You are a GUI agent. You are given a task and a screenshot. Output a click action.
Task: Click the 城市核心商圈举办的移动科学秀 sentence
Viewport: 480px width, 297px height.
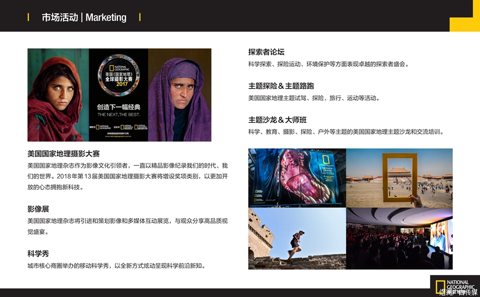click(x=116, y=265)
